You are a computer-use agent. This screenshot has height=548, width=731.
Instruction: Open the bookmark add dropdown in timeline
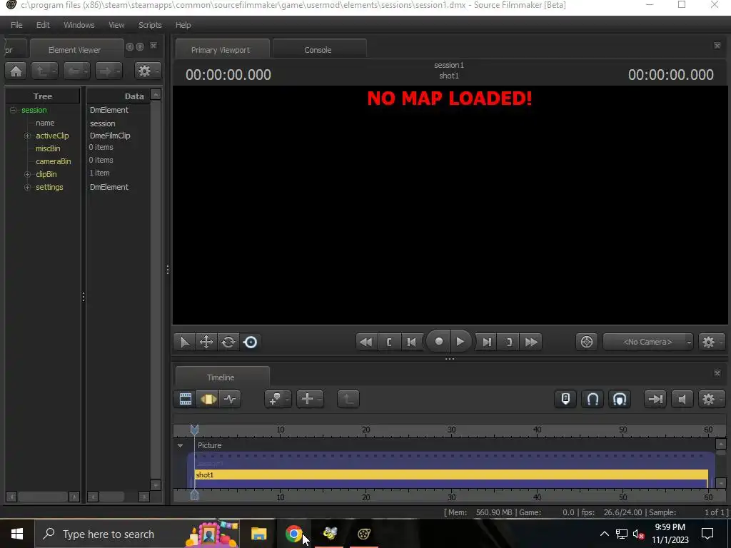278,399
